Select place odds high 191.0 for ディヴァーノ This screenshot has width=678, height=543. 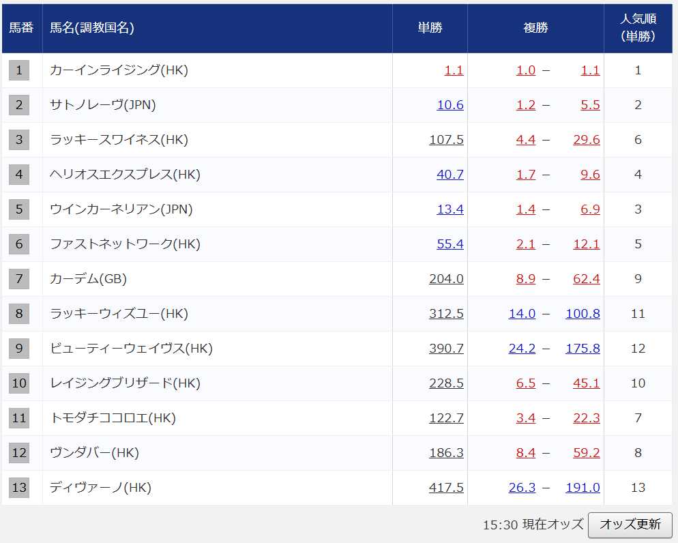tap(583, 488)
